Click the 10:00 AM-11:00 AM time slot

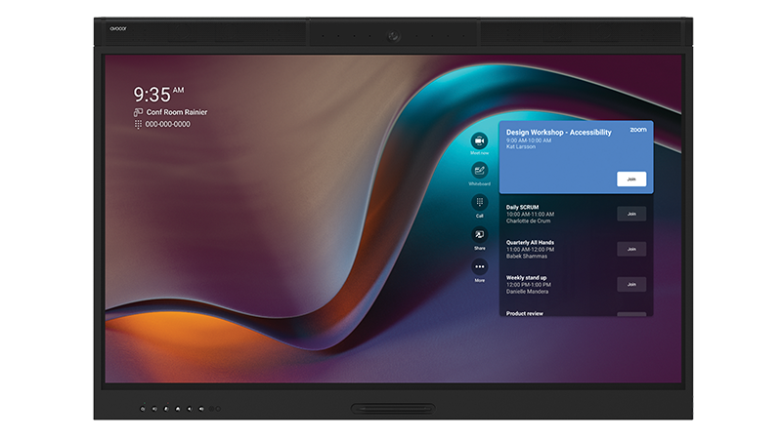[530, 214]
